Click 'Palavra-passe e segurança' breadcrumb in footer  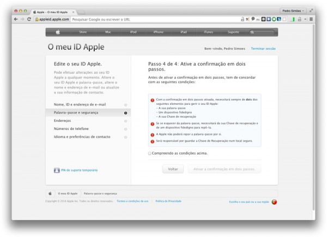click(x=100, y=193)
